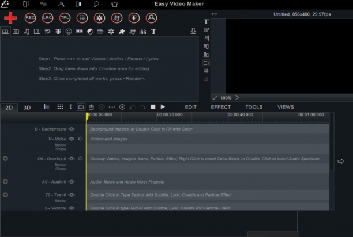Select the camera photos tab icon

[16, 32]
